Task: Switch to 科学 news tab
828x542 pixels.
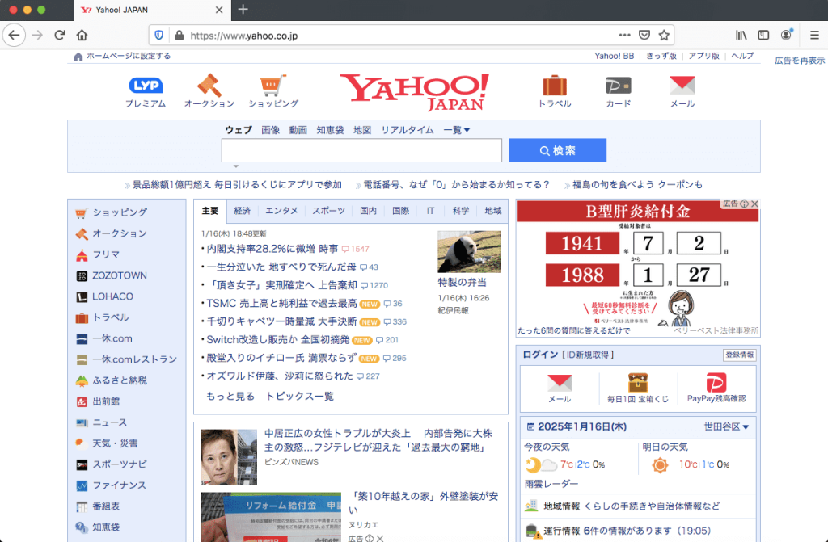Action: tap(460, 211)
